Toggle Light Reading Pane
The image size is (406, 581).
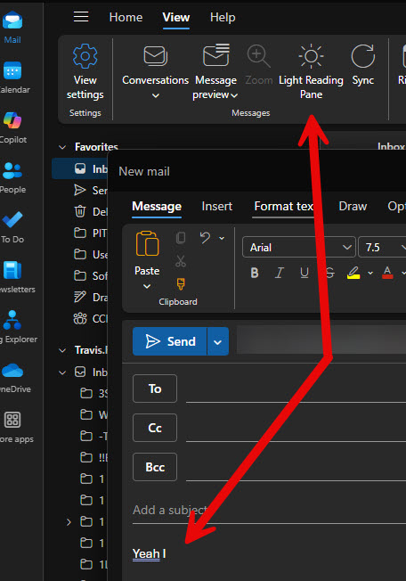311,72
